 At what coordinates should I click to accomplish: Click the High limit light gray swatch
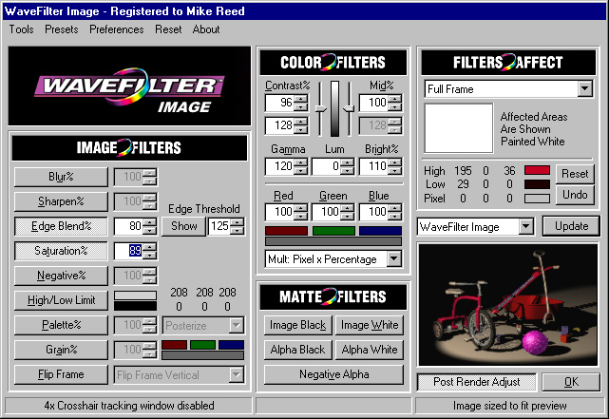[x=135, y=295]
